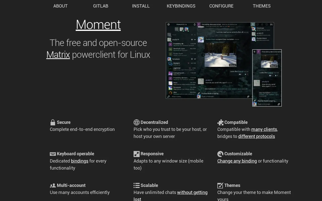Open the 'Change any binding' link
This screenshot has height=201, width=322.
click(237, 161)
